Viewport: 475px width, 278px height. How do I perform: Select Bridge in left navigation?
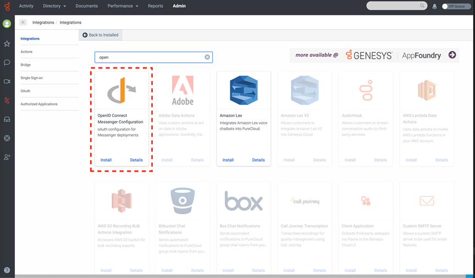click(x=25, y=64)
